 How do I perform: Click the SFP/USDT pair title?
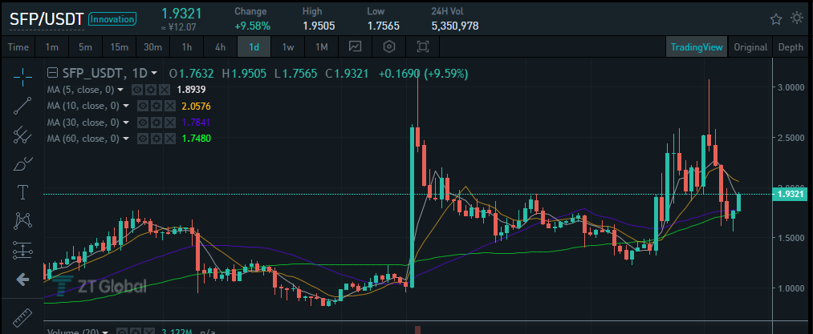pos(47,19)
